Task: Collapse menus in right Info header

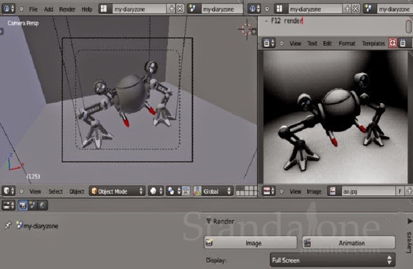Action: (267, 9)
